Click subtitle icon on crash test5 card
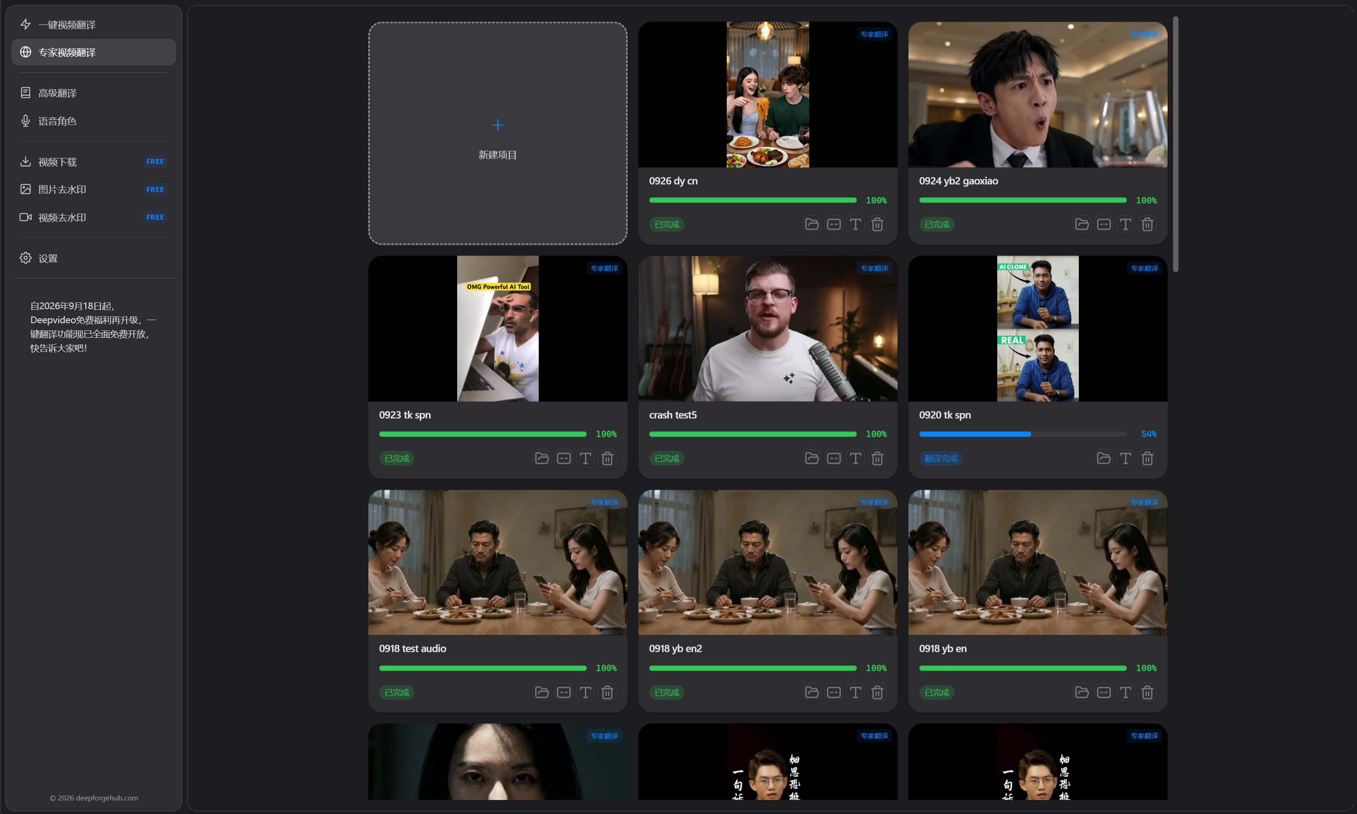This screenshot has height=814, width=1357. pos(833,459)
